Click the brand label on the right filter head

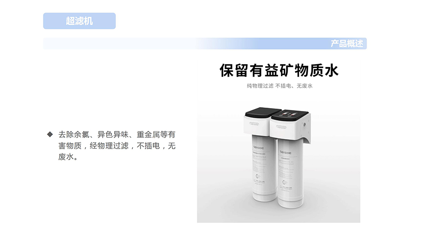tap(281, 127)
